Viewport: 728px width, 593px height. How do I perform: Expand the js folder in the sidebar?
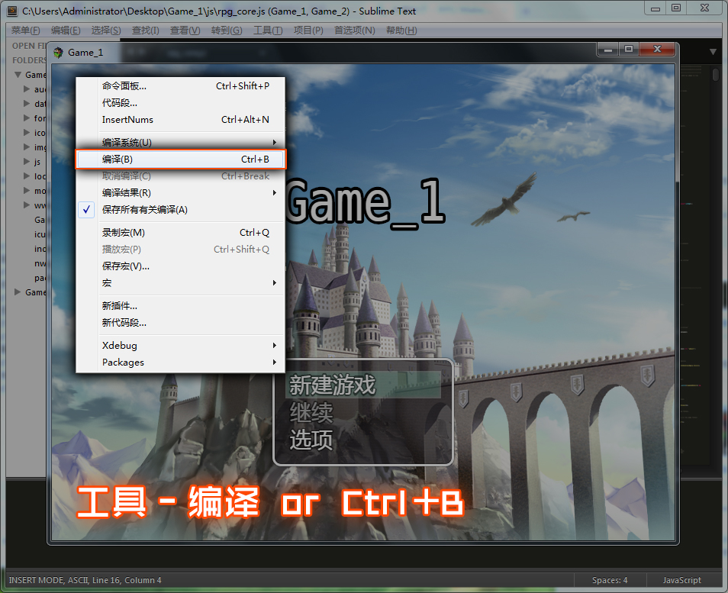pos(27,162)
